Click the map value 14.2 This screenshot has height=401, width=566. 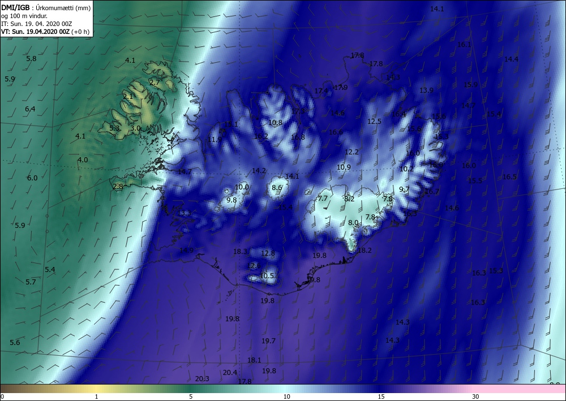tap(259, 171)
